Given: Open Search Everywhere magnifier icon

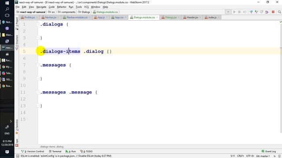Looking at the screenshot, I should [279, 12].
